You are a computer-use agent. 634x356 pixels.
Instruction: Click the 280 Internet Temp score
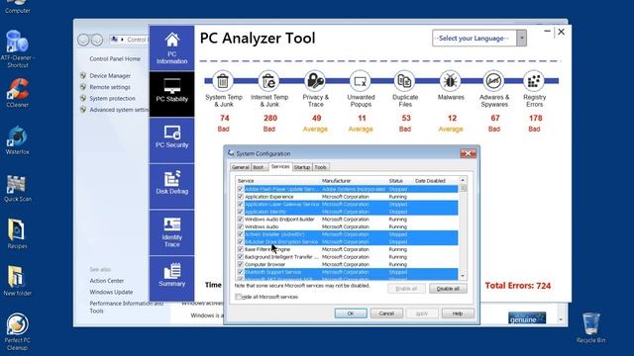pos(270,118)
